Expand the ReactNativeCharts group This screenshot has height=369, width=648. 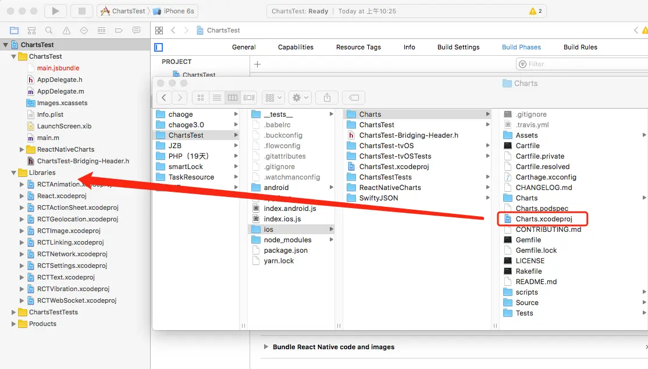pos(22,149)
